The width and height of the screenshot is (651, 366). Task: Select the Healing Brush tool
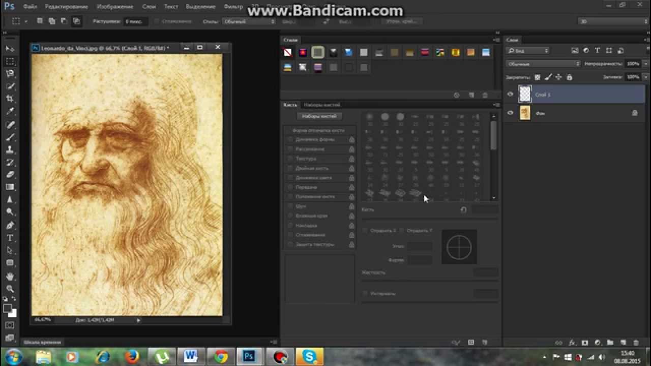(10, 125)
